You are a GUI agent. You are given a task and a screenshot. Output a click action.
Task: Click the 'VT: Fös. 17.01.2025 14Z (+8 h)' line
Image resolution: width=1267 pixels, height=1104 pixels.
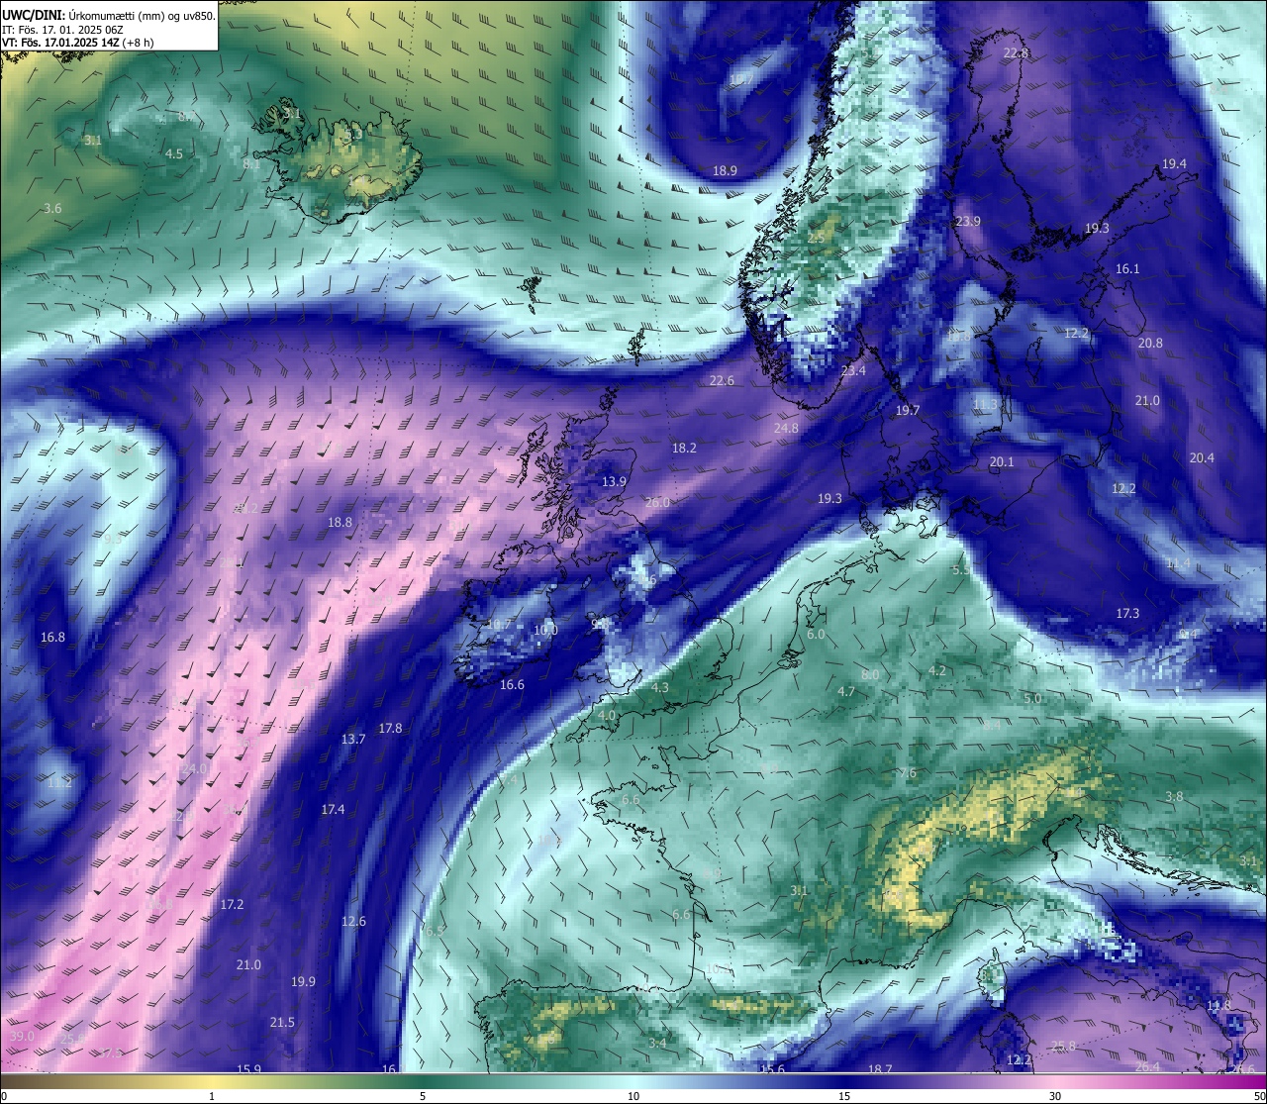[77, 43]
